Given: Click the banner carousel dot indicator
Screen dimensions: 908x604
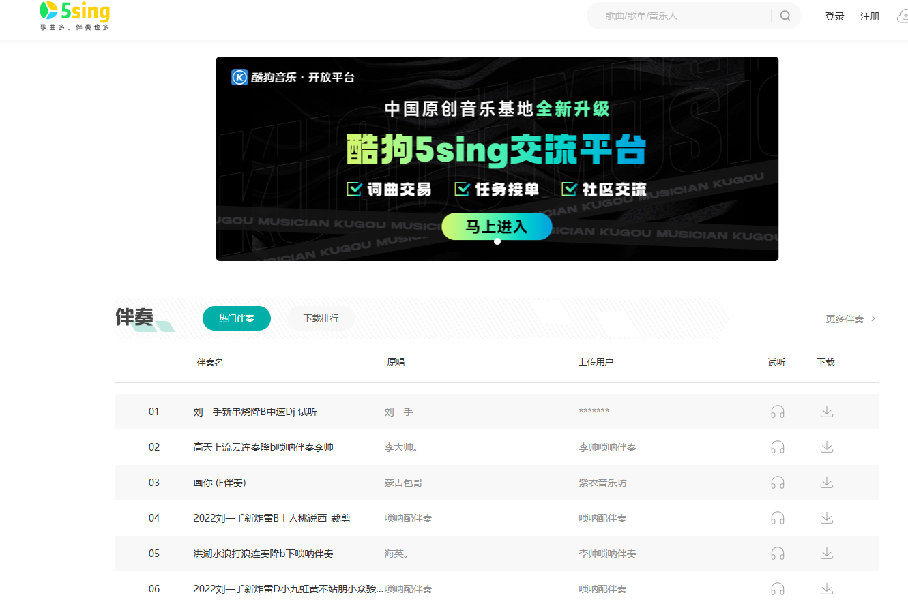Looking at the screenshot, I should click(x=497, y=241).
